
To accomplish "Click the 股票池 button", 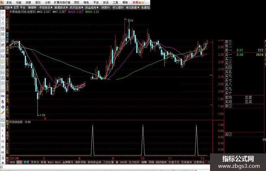I will click(x=138, y=3).
